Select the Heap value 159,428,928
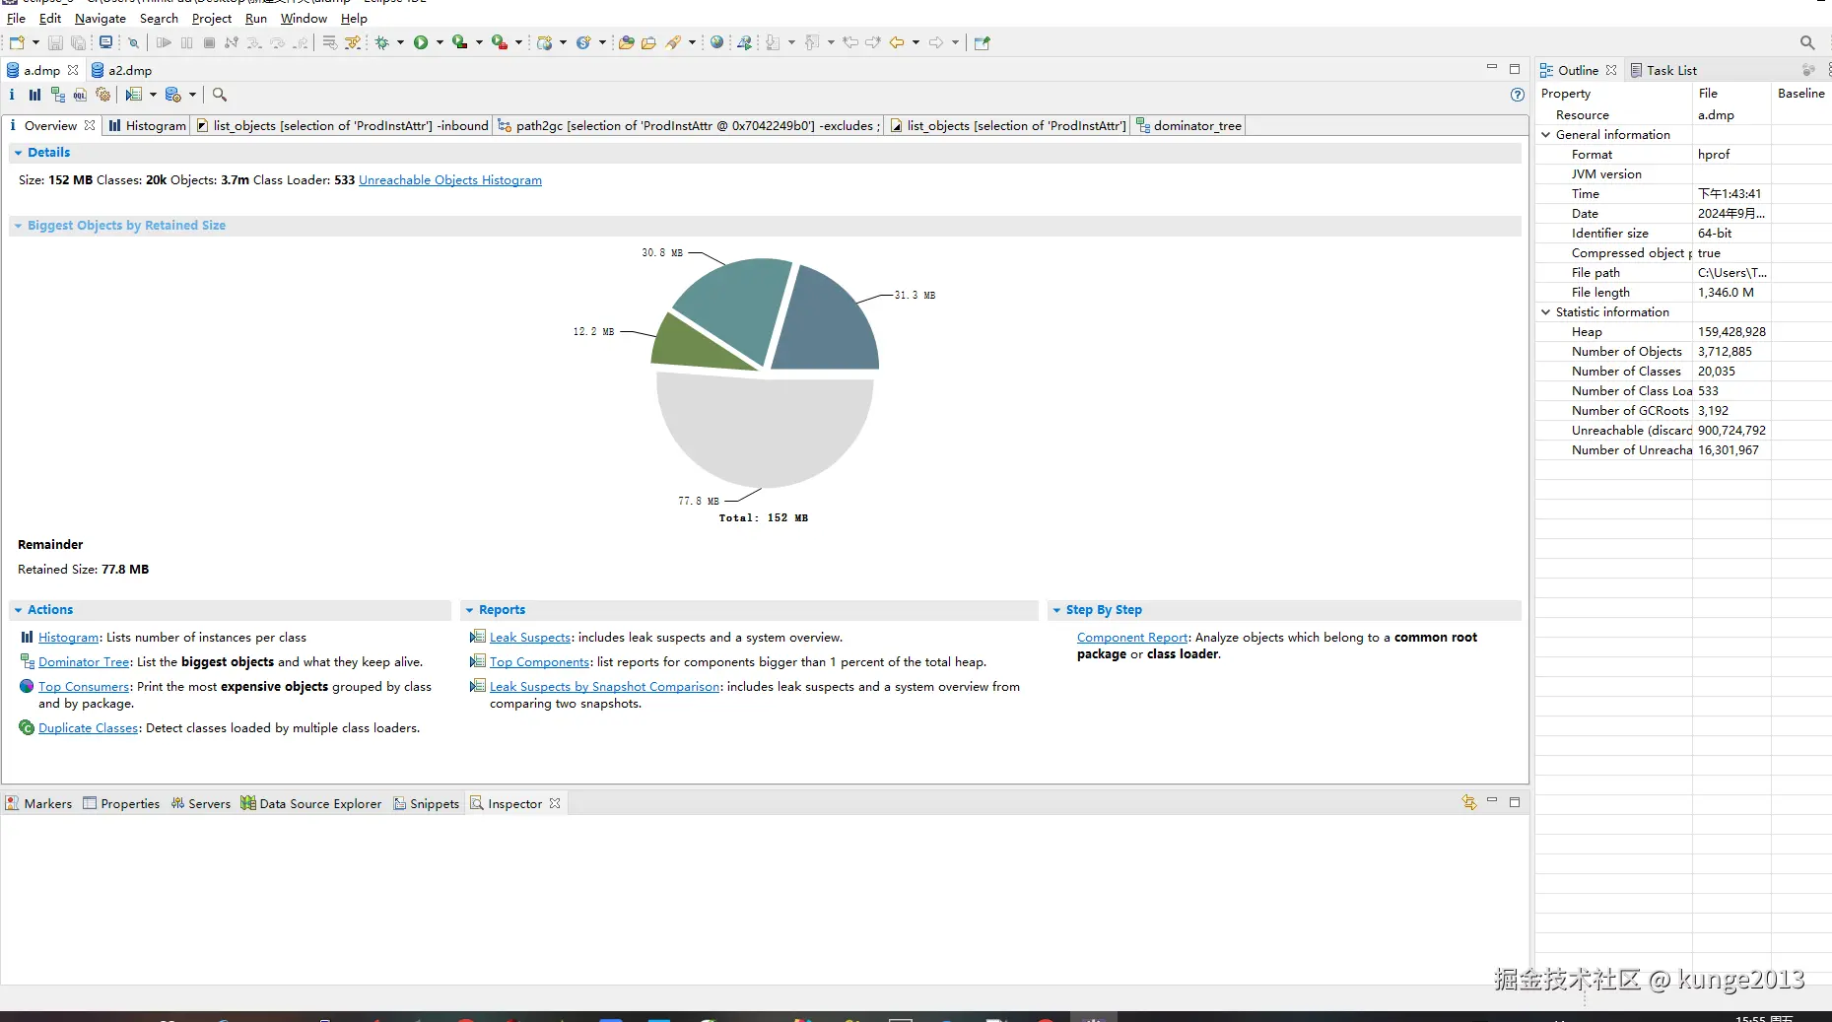The width and height of the screenshot is (1832, 1022). pyautogui.click(x=1731, y=332)
